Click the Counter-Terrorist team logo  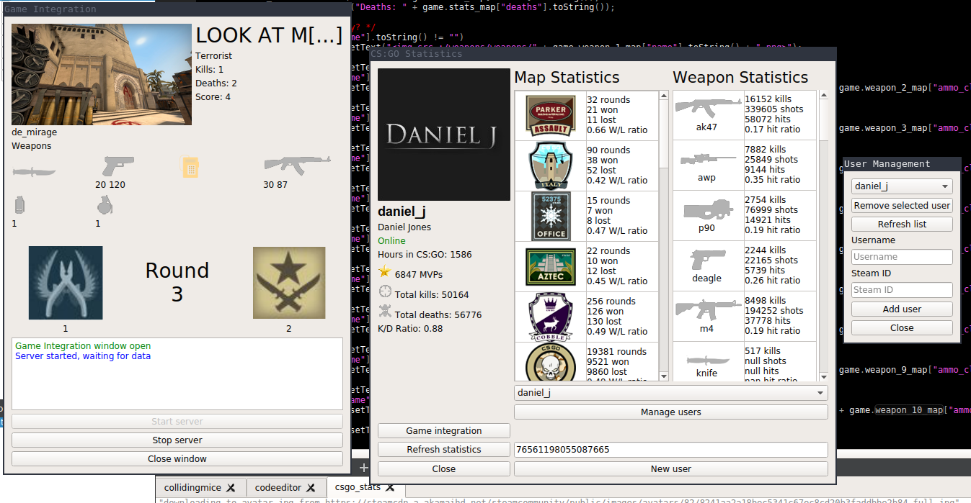66,283
